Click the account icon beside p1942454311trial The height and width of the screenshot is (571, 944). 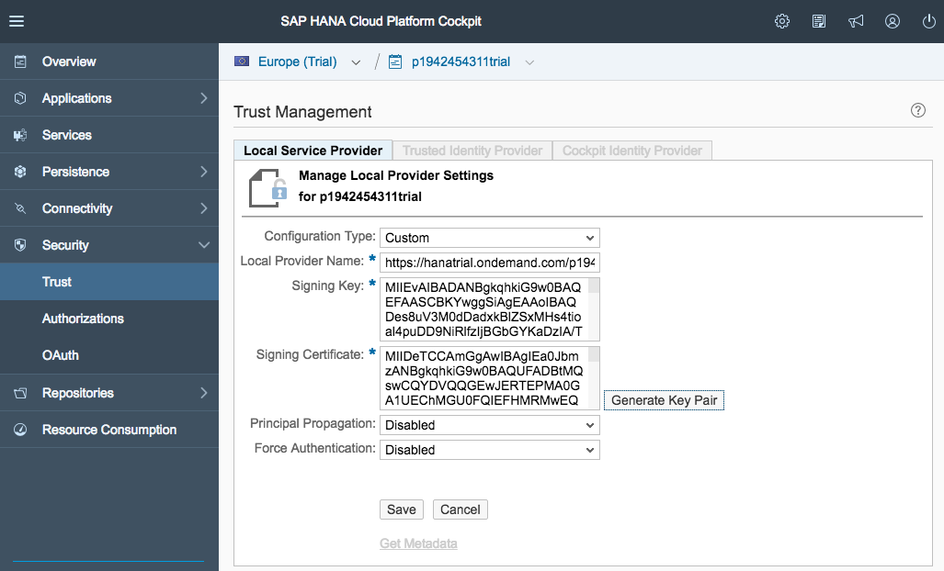[395, 62]
